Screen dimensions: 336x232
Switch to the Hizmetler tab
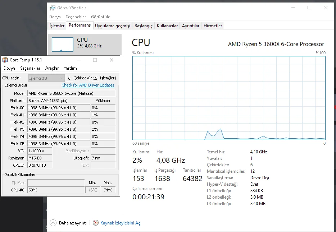tap(213, 25)
